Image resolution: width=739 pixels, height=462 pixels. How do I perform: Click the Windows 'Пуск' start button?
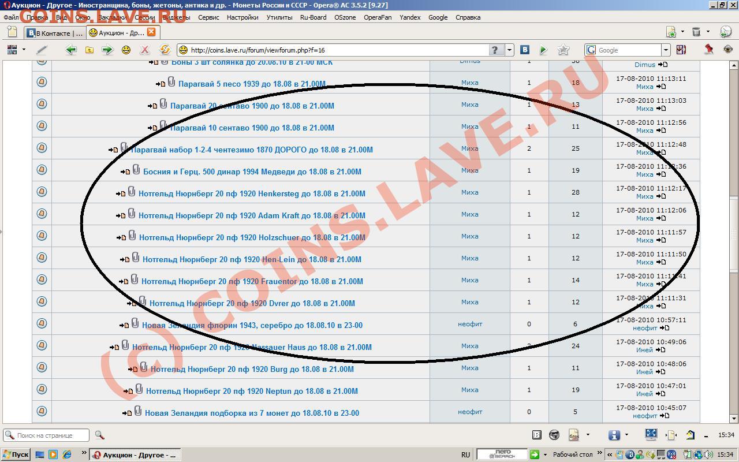tap(16, 454)
